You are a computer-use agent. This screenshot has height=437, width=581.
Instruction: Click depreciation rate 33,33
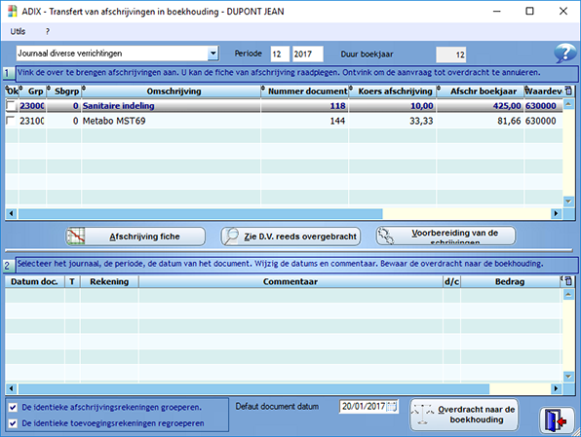tap(393, 121)
